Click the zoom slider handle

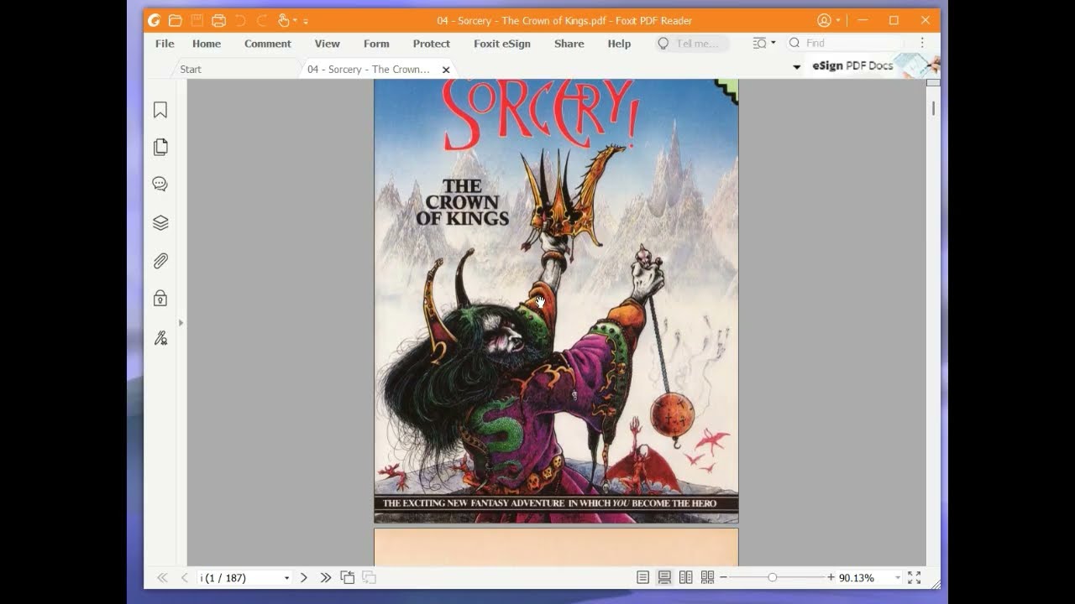click(772, 577)
